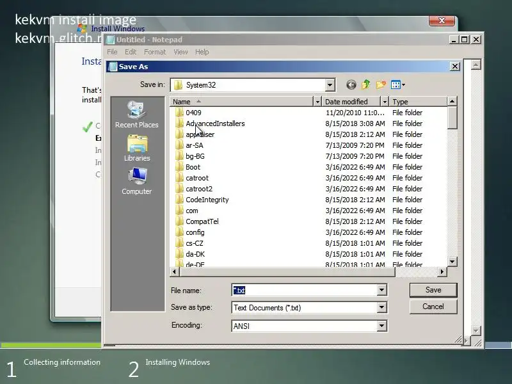
Task: Click the file list left scroll arrow
Action: click(x=174, y=271)
